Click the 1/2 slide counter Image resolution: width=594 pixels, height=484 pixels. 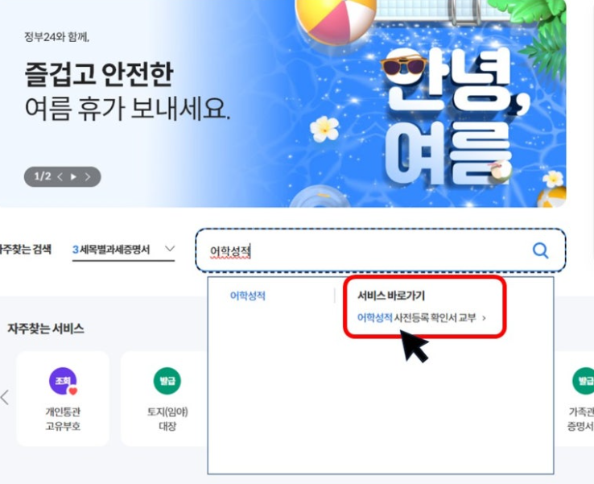(x=43, y=176)
